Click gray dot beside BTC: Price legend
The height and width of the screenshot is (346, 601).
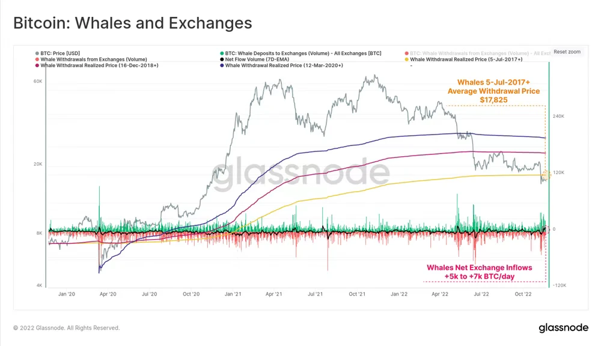tap(37, 53)
